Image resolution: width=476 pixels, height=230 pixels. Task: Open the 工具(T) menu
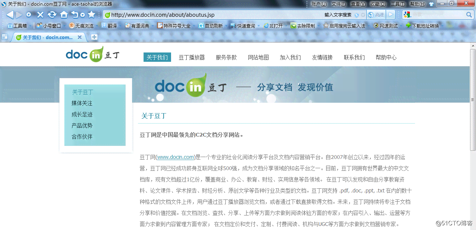point(398,4)
